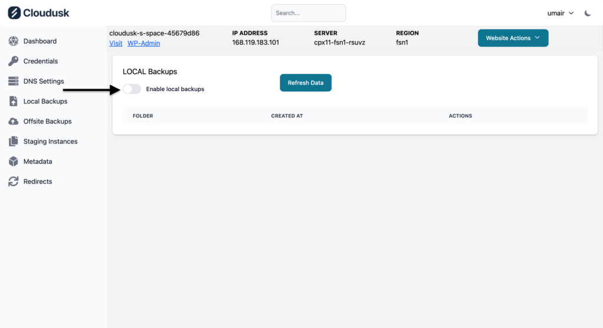Click the Credentials key icon

13,61
